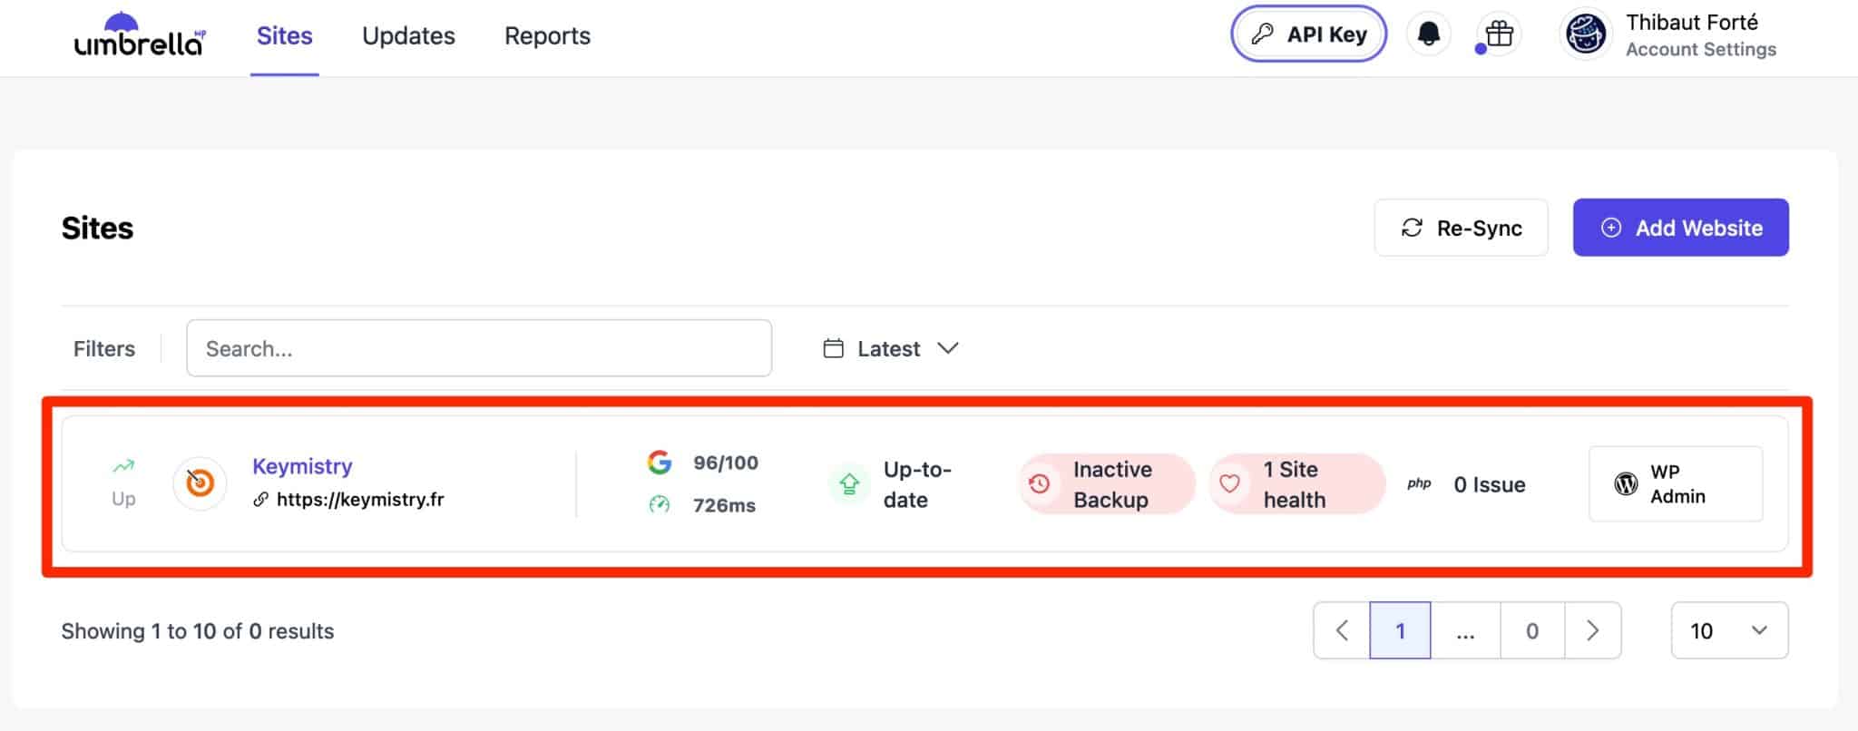Click the WP Admin button

1675,484
